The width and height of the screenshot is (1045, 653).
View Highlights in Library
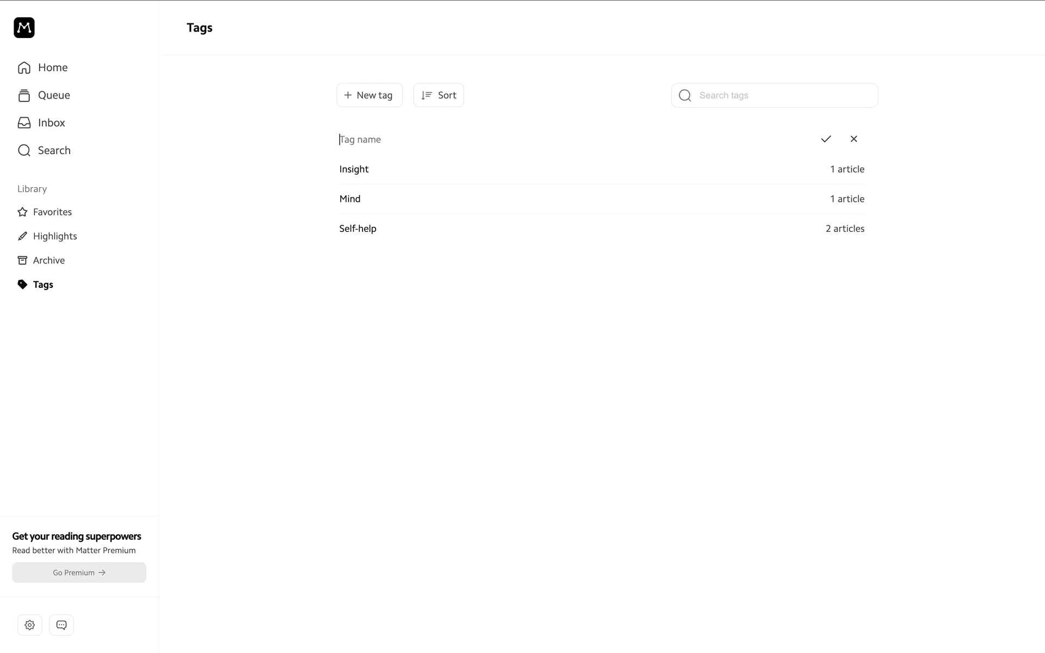point(54,236)
